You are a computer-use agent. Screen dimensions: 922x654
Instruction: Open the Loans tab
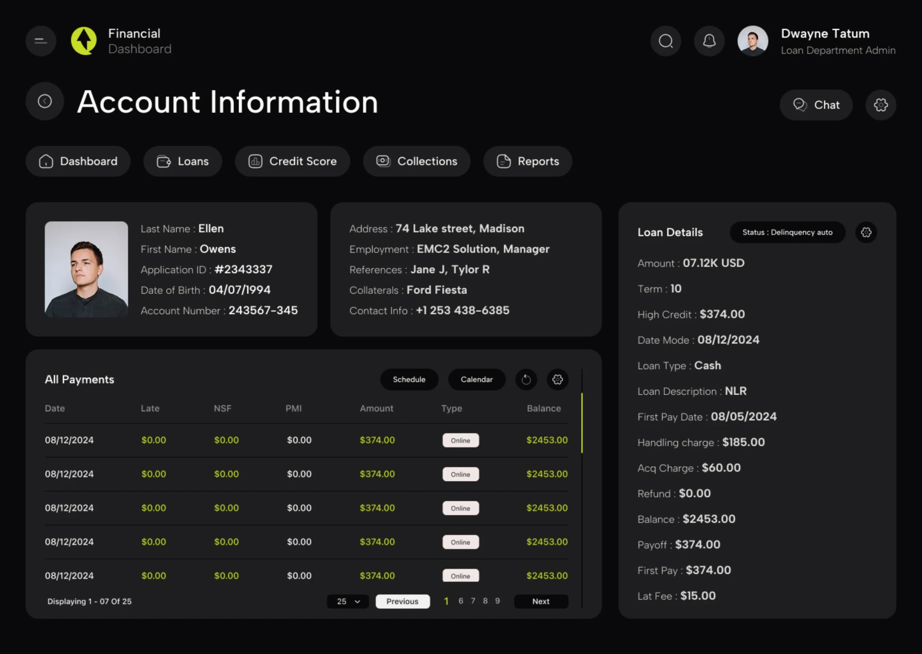pos(183,161)
